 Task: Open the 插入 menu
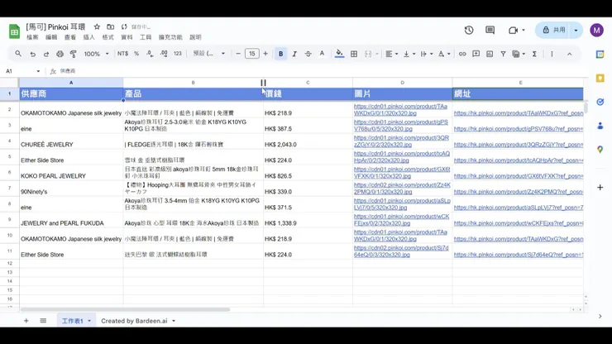(x=89, y=37)
